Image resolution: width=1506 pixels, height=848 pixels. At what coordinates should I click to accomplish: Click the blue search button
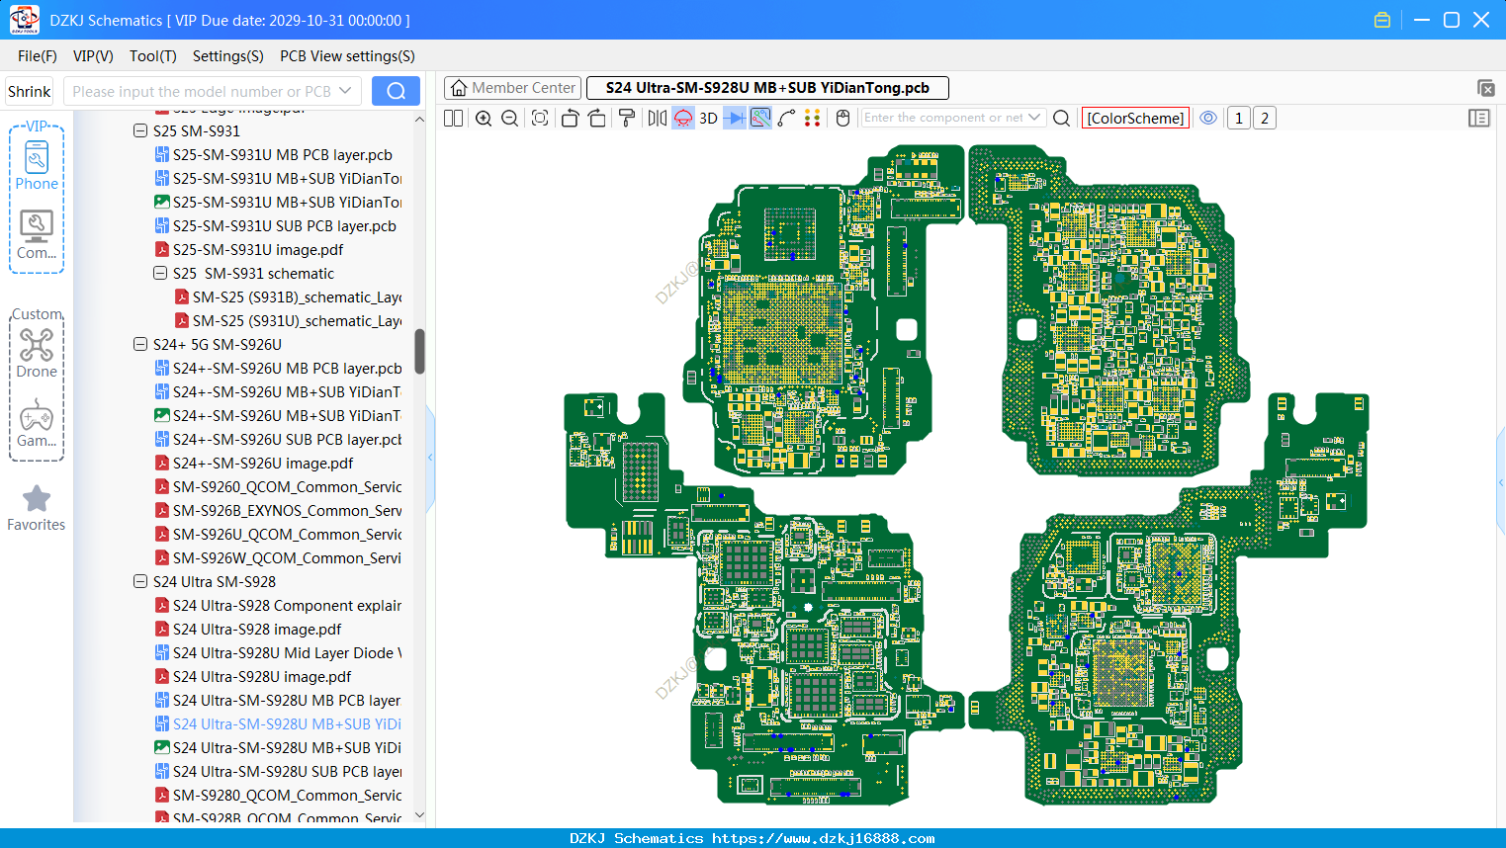click(396, 91)
